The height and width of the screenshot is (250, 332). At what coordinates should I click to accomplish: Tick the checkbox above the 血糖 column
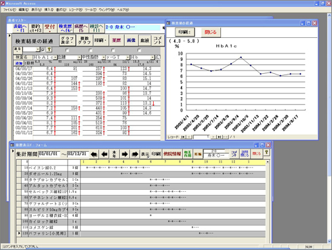pos(67,50)
